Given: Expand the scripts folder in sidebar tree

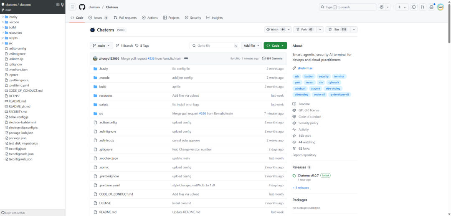Looking at the screenshot, I should click(3, 38).
